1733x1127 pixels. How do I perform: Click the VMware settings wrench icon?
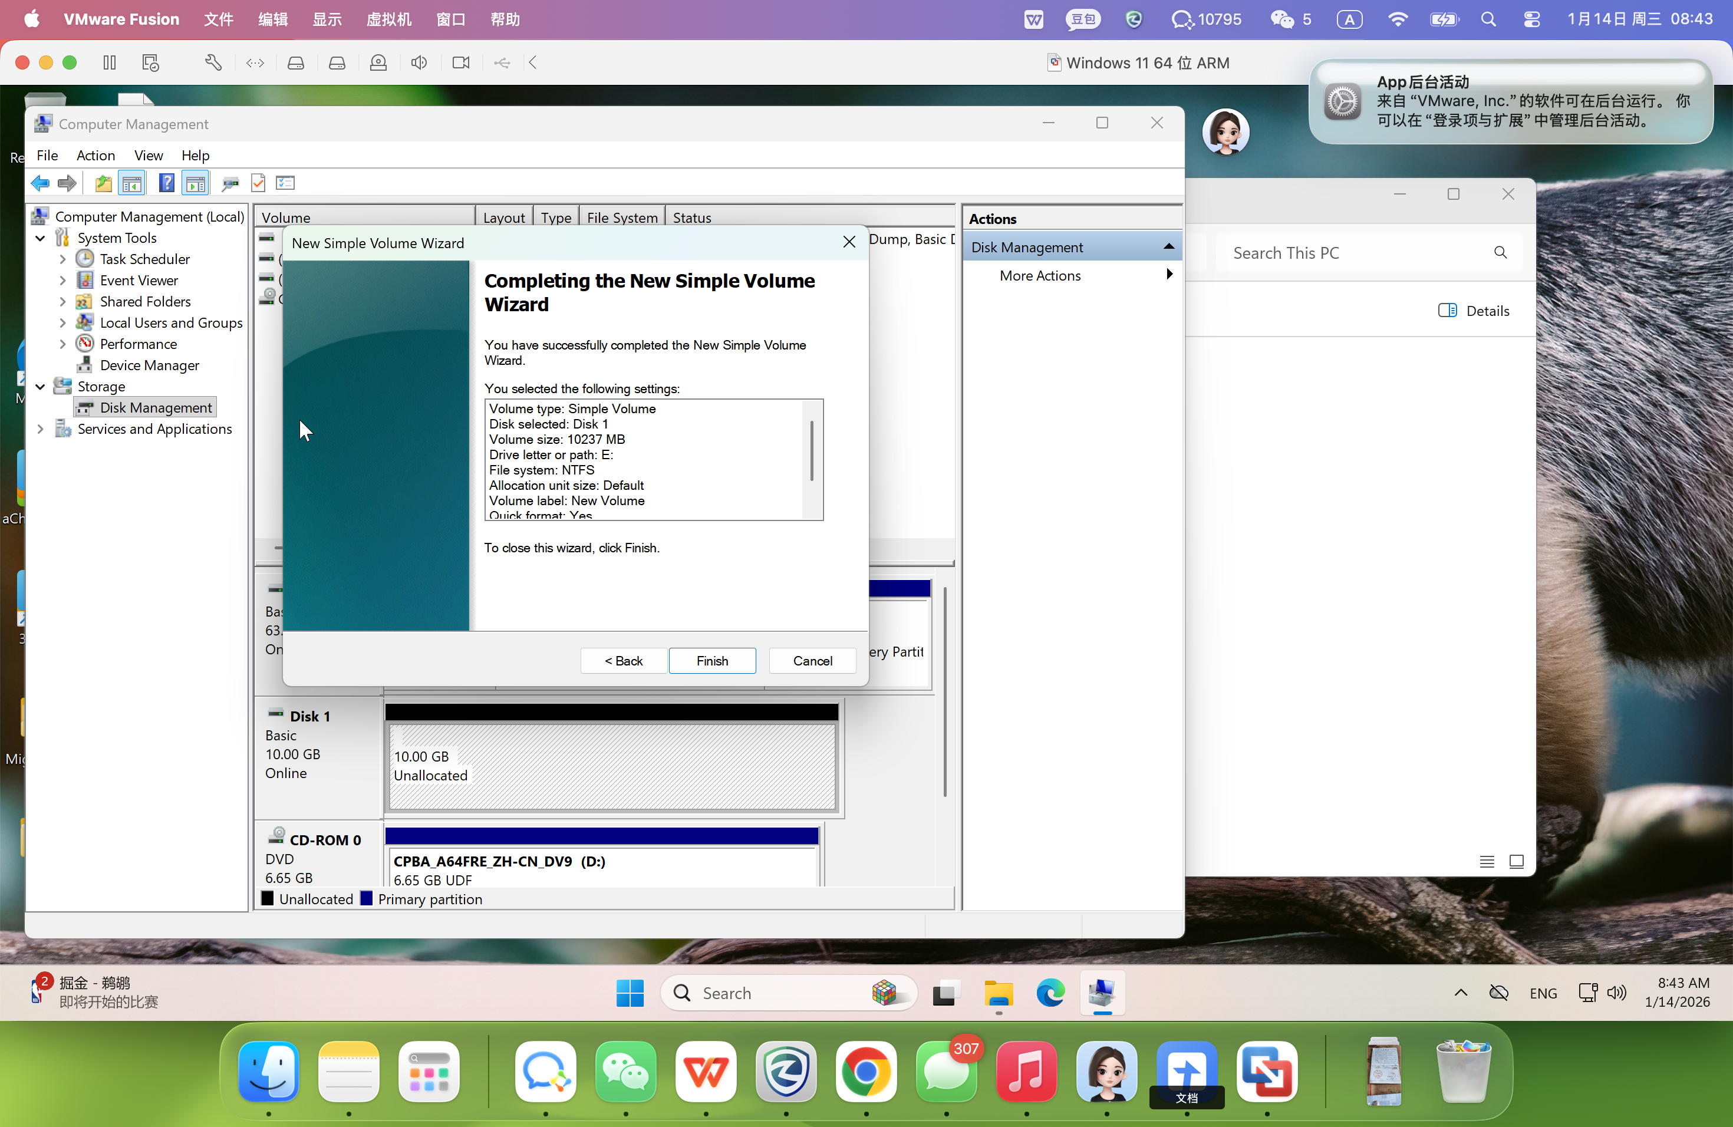click(213, 62)
